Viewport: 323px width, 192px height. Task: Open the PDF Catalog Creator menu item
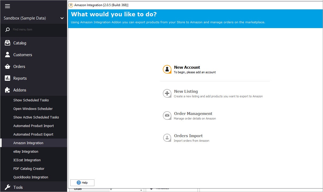pyautogui.click(x=29, y=168)
